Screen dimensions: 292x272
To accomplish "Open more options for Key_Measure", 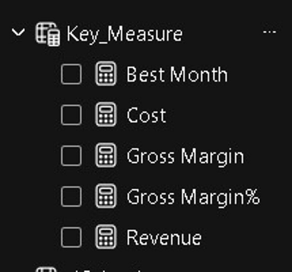I will (x=269, y=33).
